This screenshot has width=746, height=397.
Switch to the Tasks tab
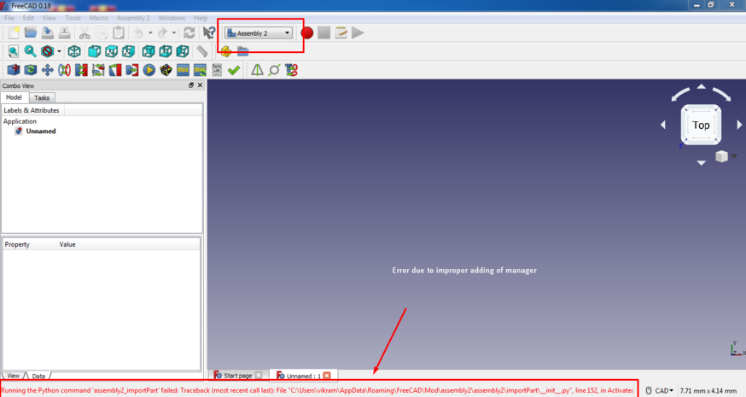[42, 97]
